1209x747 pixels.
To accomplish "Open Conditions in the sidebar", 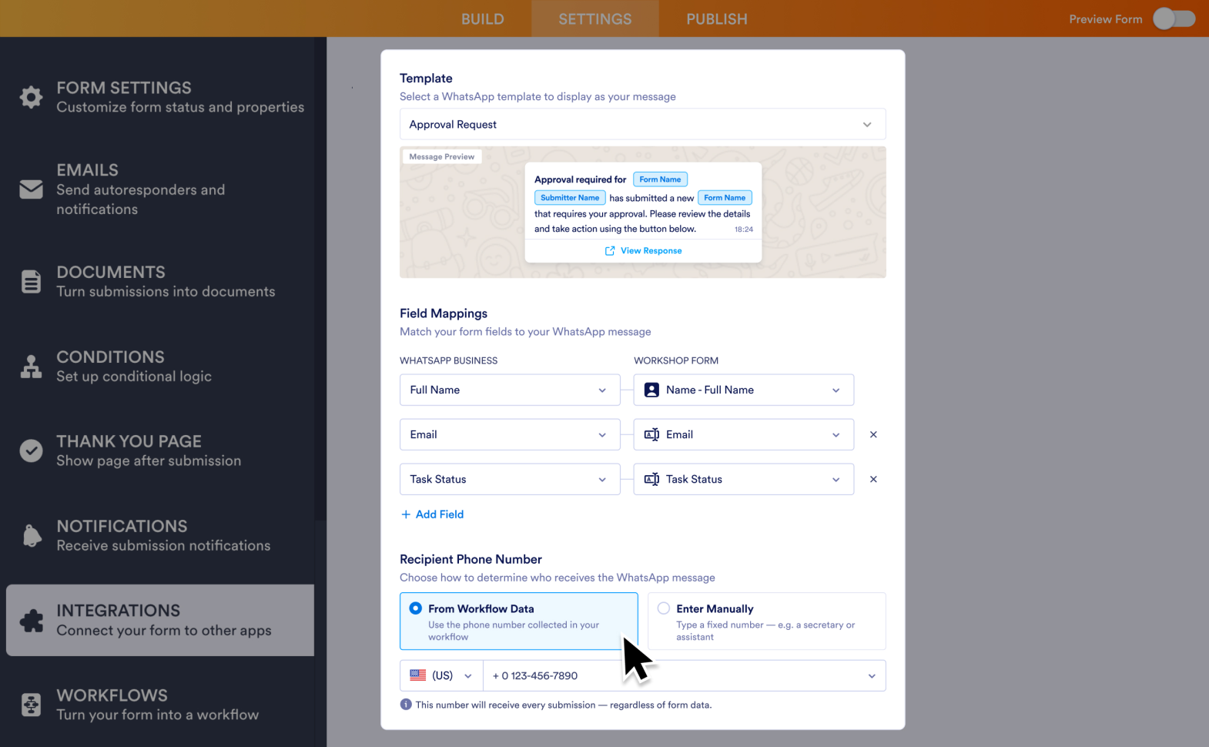I will 160,367.
